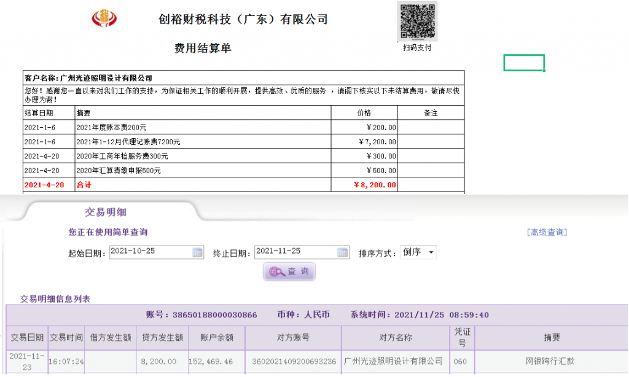Click the ¥200.00 price cell

click(364, 128)
